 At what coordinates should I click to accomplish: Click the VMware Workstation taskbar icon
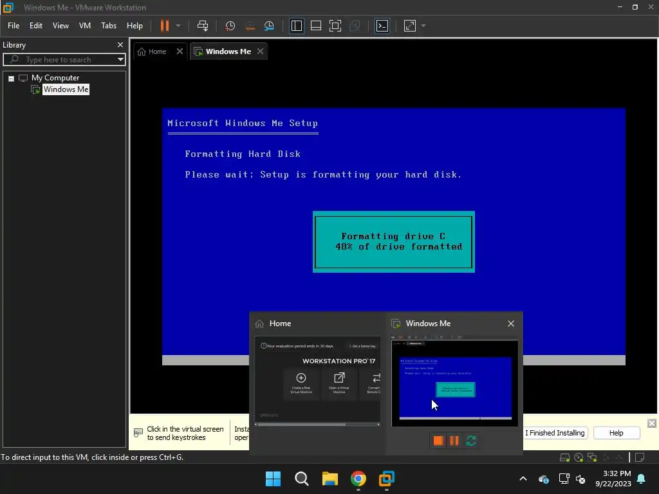(387, 479)
